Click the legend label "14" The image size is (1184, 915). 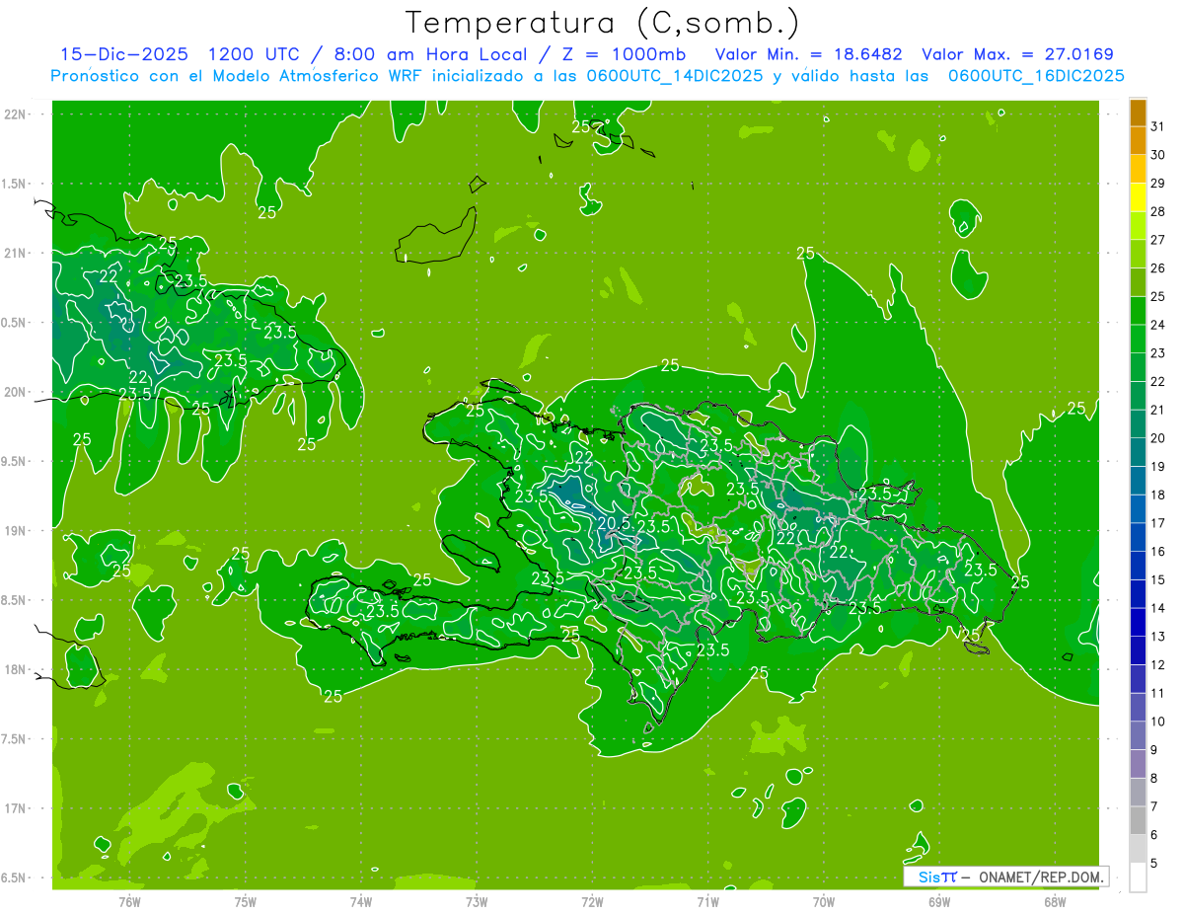(1157, 608)
